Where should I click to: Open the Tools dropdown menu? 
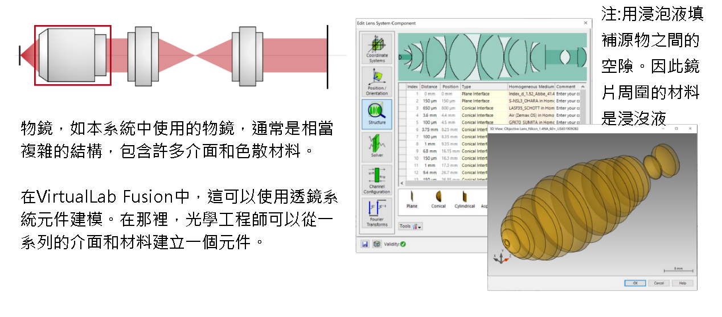point(410,226)
